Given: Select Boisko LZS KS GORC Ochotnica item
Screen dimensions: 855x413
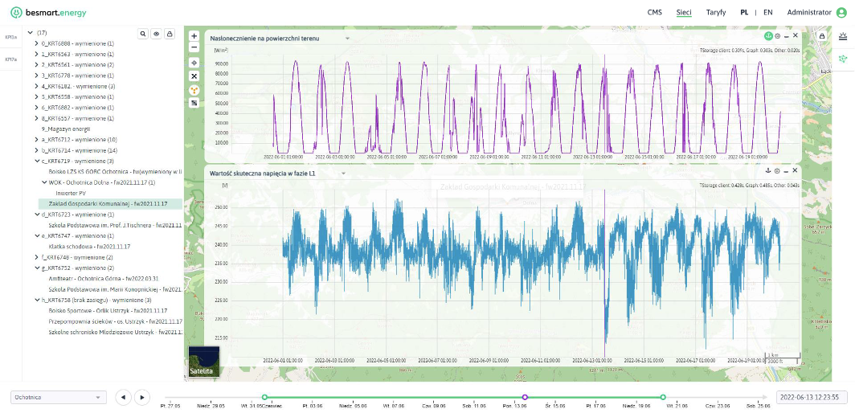Looking at the screenshot, I should (x=115, y=172).
